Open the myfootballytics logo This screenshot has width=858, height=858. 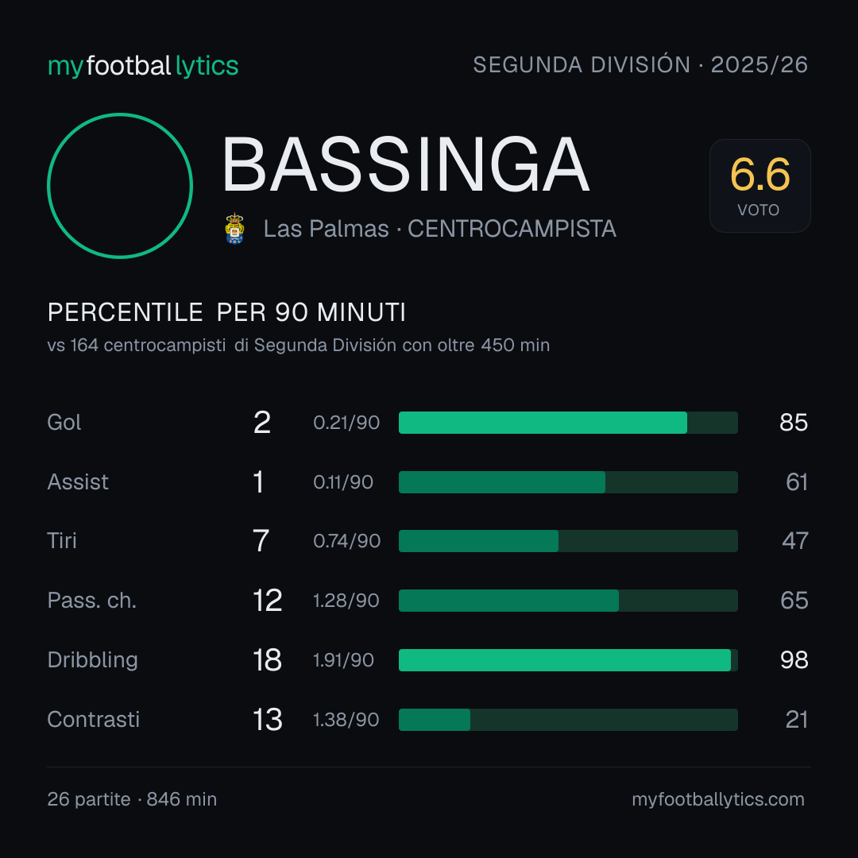[143, 66]
